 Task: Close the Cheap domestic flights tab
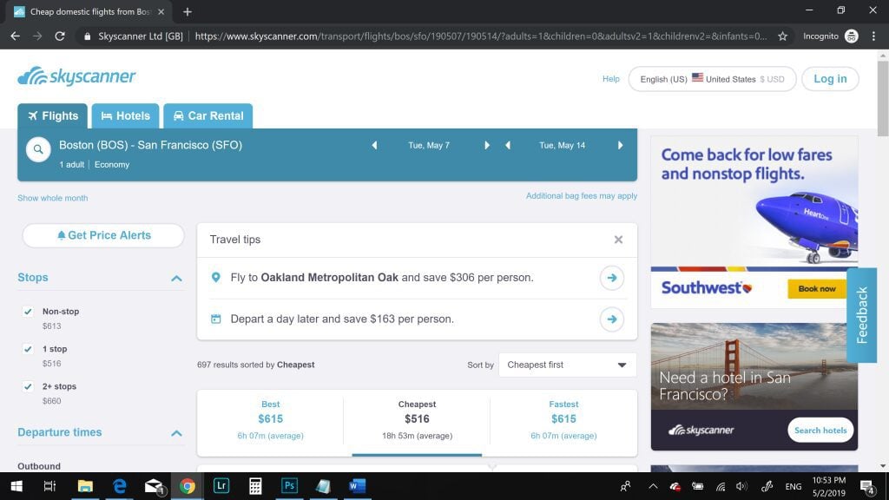click(x=161, y=11)
